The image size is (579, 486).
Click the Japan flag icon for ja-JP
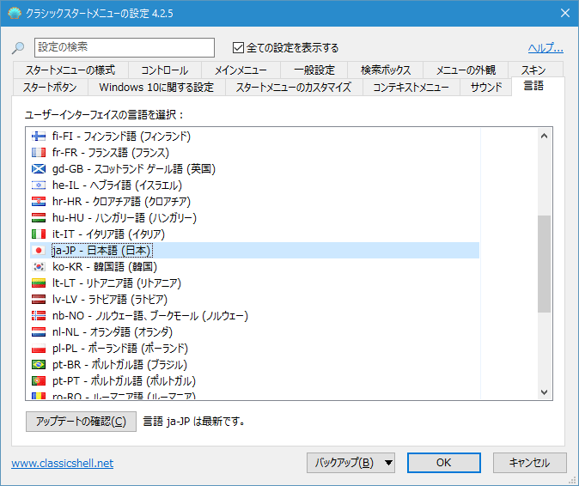[39, 251]
